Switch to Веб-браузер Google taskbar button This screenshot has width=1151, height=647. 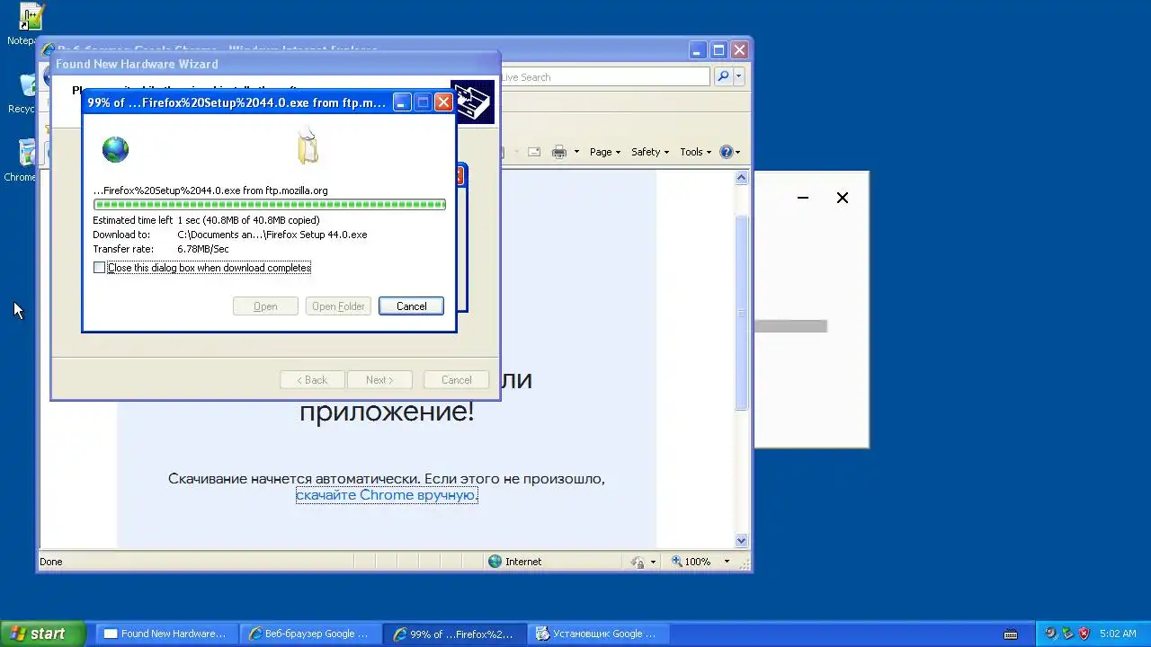(x=310, y=634)
